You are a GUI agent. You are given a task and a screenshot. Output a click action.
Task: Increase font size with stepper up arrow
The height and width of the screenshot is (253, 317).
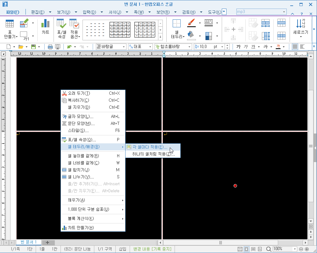[x=228, y=45]
